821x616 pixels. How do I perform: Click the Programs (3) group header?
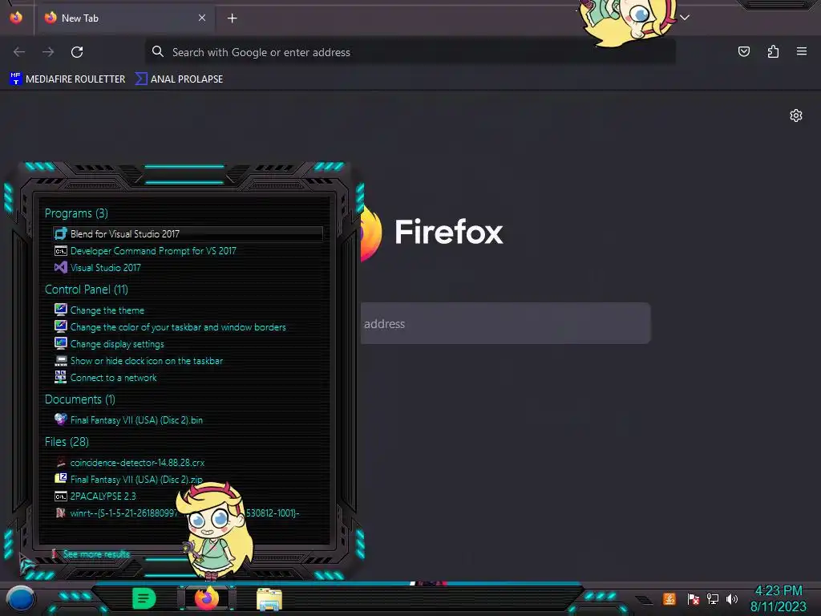click(x=76, y=213)
